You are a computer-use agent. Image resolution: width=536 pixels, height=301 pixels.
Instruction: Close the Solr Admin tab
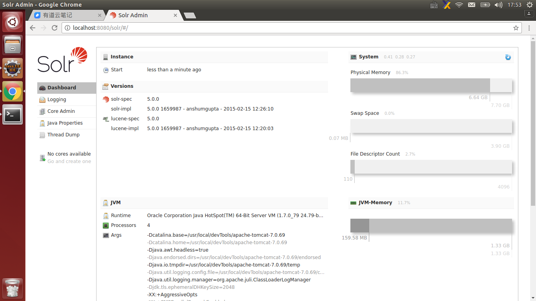click(x=175, y=16)
